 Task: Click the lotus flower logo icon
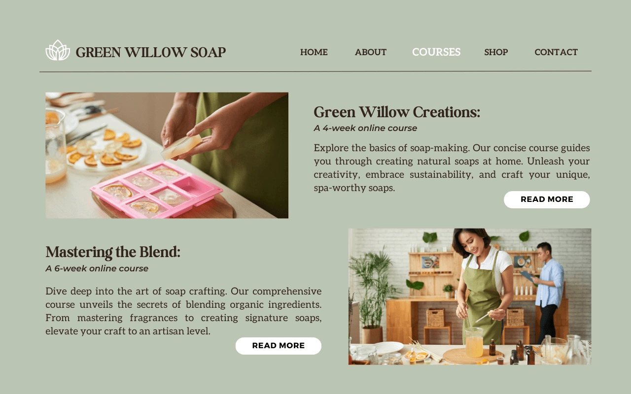pyautogui.click(x=58, y=50)
